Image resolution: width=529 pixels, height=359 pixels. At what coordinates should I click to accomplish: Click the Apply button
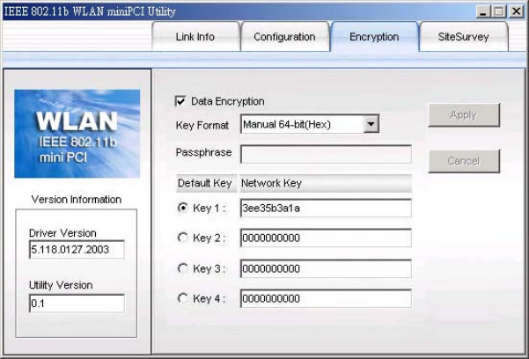(x=464, y=115)
